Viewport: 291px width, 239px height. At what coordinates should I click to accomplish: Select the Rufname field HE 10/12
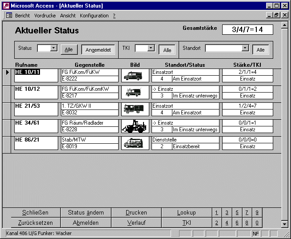36,93
